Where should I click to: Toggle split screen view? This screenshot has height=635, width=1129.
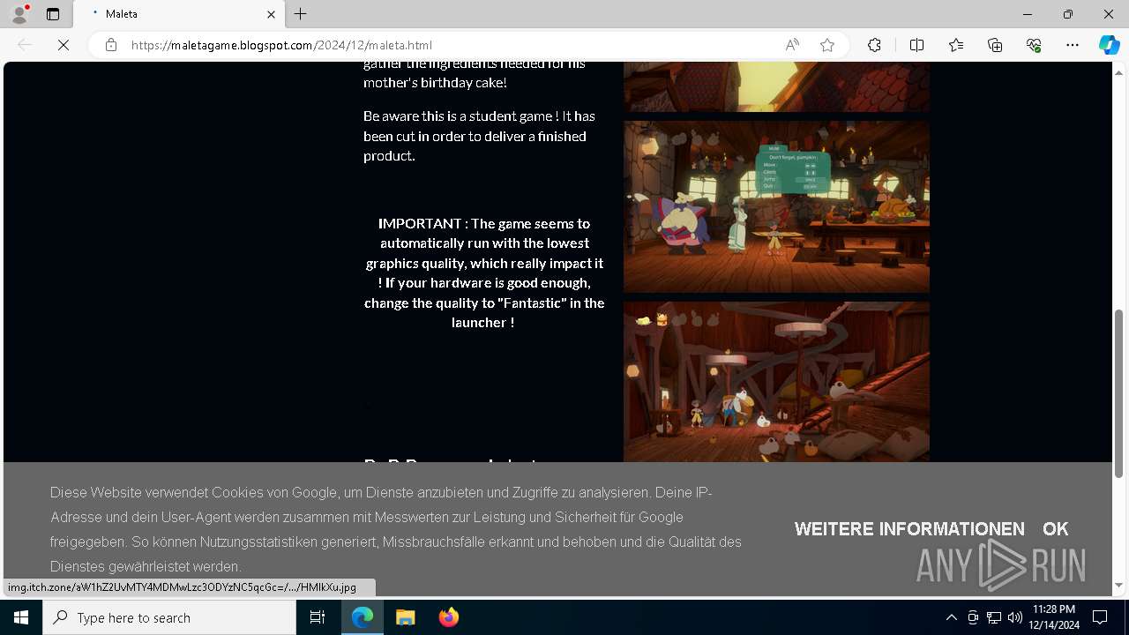tap(916, 45)
